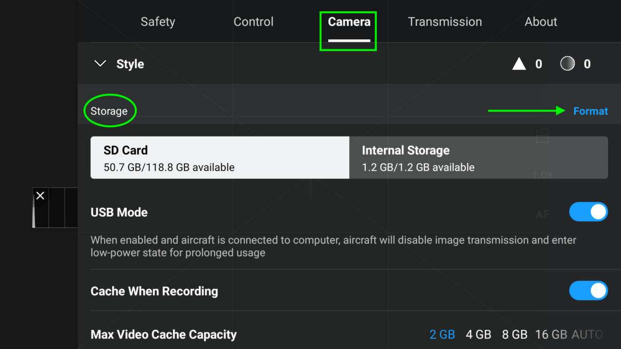Click the Style section chevron arrow
This screenshot has height=349, width=621.
pos(100,63)
